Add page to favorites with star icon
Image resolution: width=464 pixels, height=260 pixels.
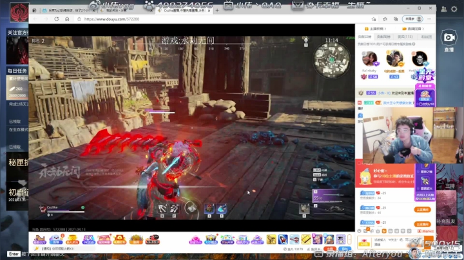[x=374, y=19]
